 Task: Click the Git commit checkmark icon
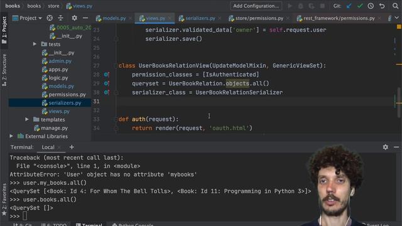360,6
